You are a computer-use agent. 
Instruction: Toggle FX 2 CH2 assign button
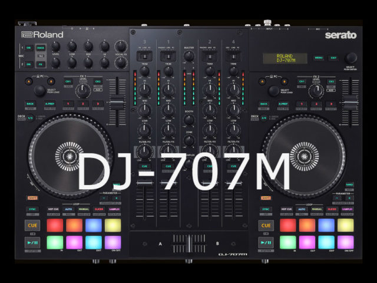coord(331,81)
